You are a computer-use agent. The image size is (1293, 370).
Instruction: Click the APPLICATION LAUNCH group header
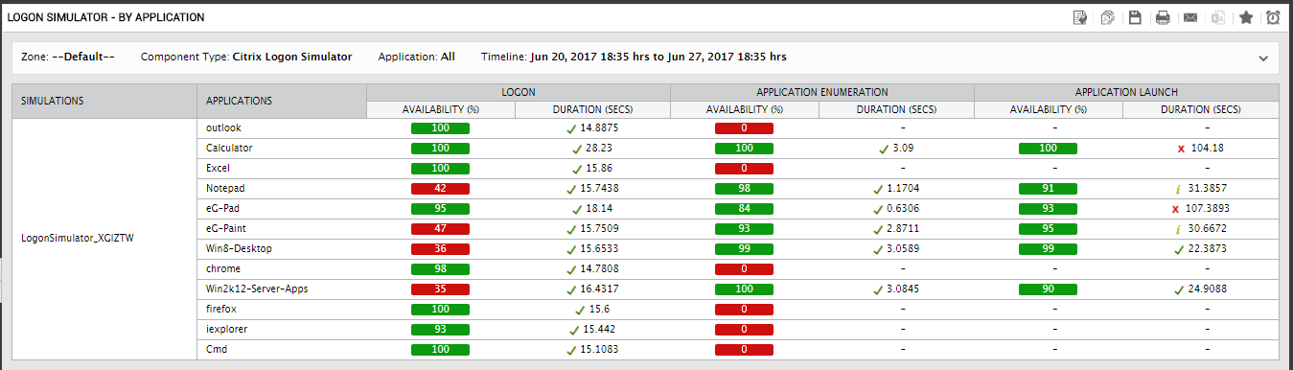pyautogui.click(x=1125, y=91)
